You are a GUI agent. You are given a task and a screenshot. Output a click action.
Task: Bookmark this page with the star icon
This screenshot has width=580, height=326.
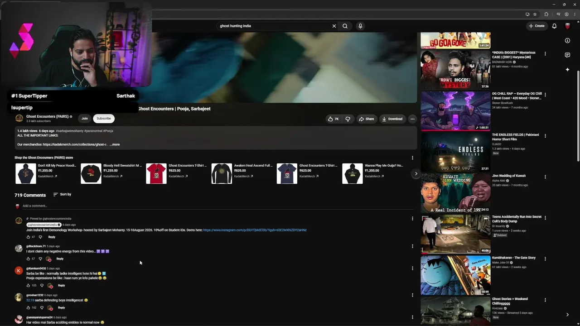535,14
